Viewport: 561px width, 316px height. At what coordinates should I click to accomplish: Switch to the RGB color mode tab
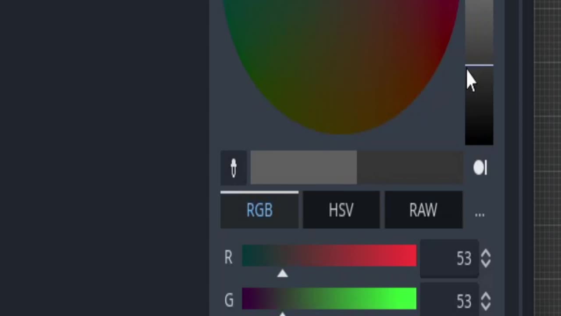(x=259, y=210)
